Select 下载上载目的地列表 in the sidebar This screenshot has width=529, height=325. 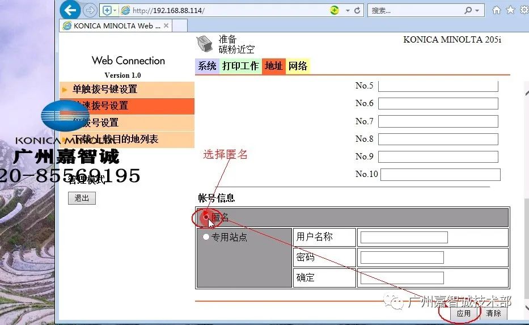click(x=127, y=140)
